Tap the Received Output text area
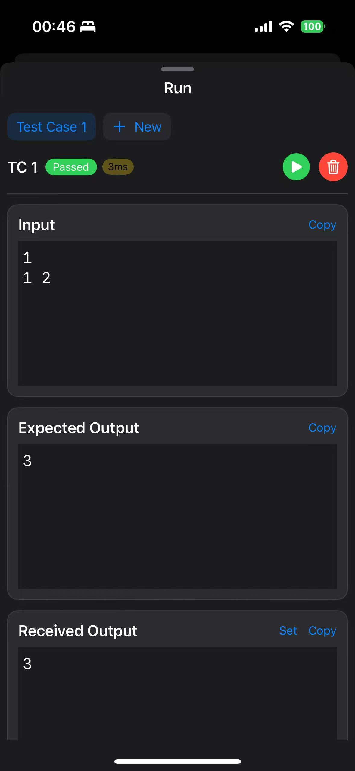Screen dimensions: 355x771 [177, 694]
